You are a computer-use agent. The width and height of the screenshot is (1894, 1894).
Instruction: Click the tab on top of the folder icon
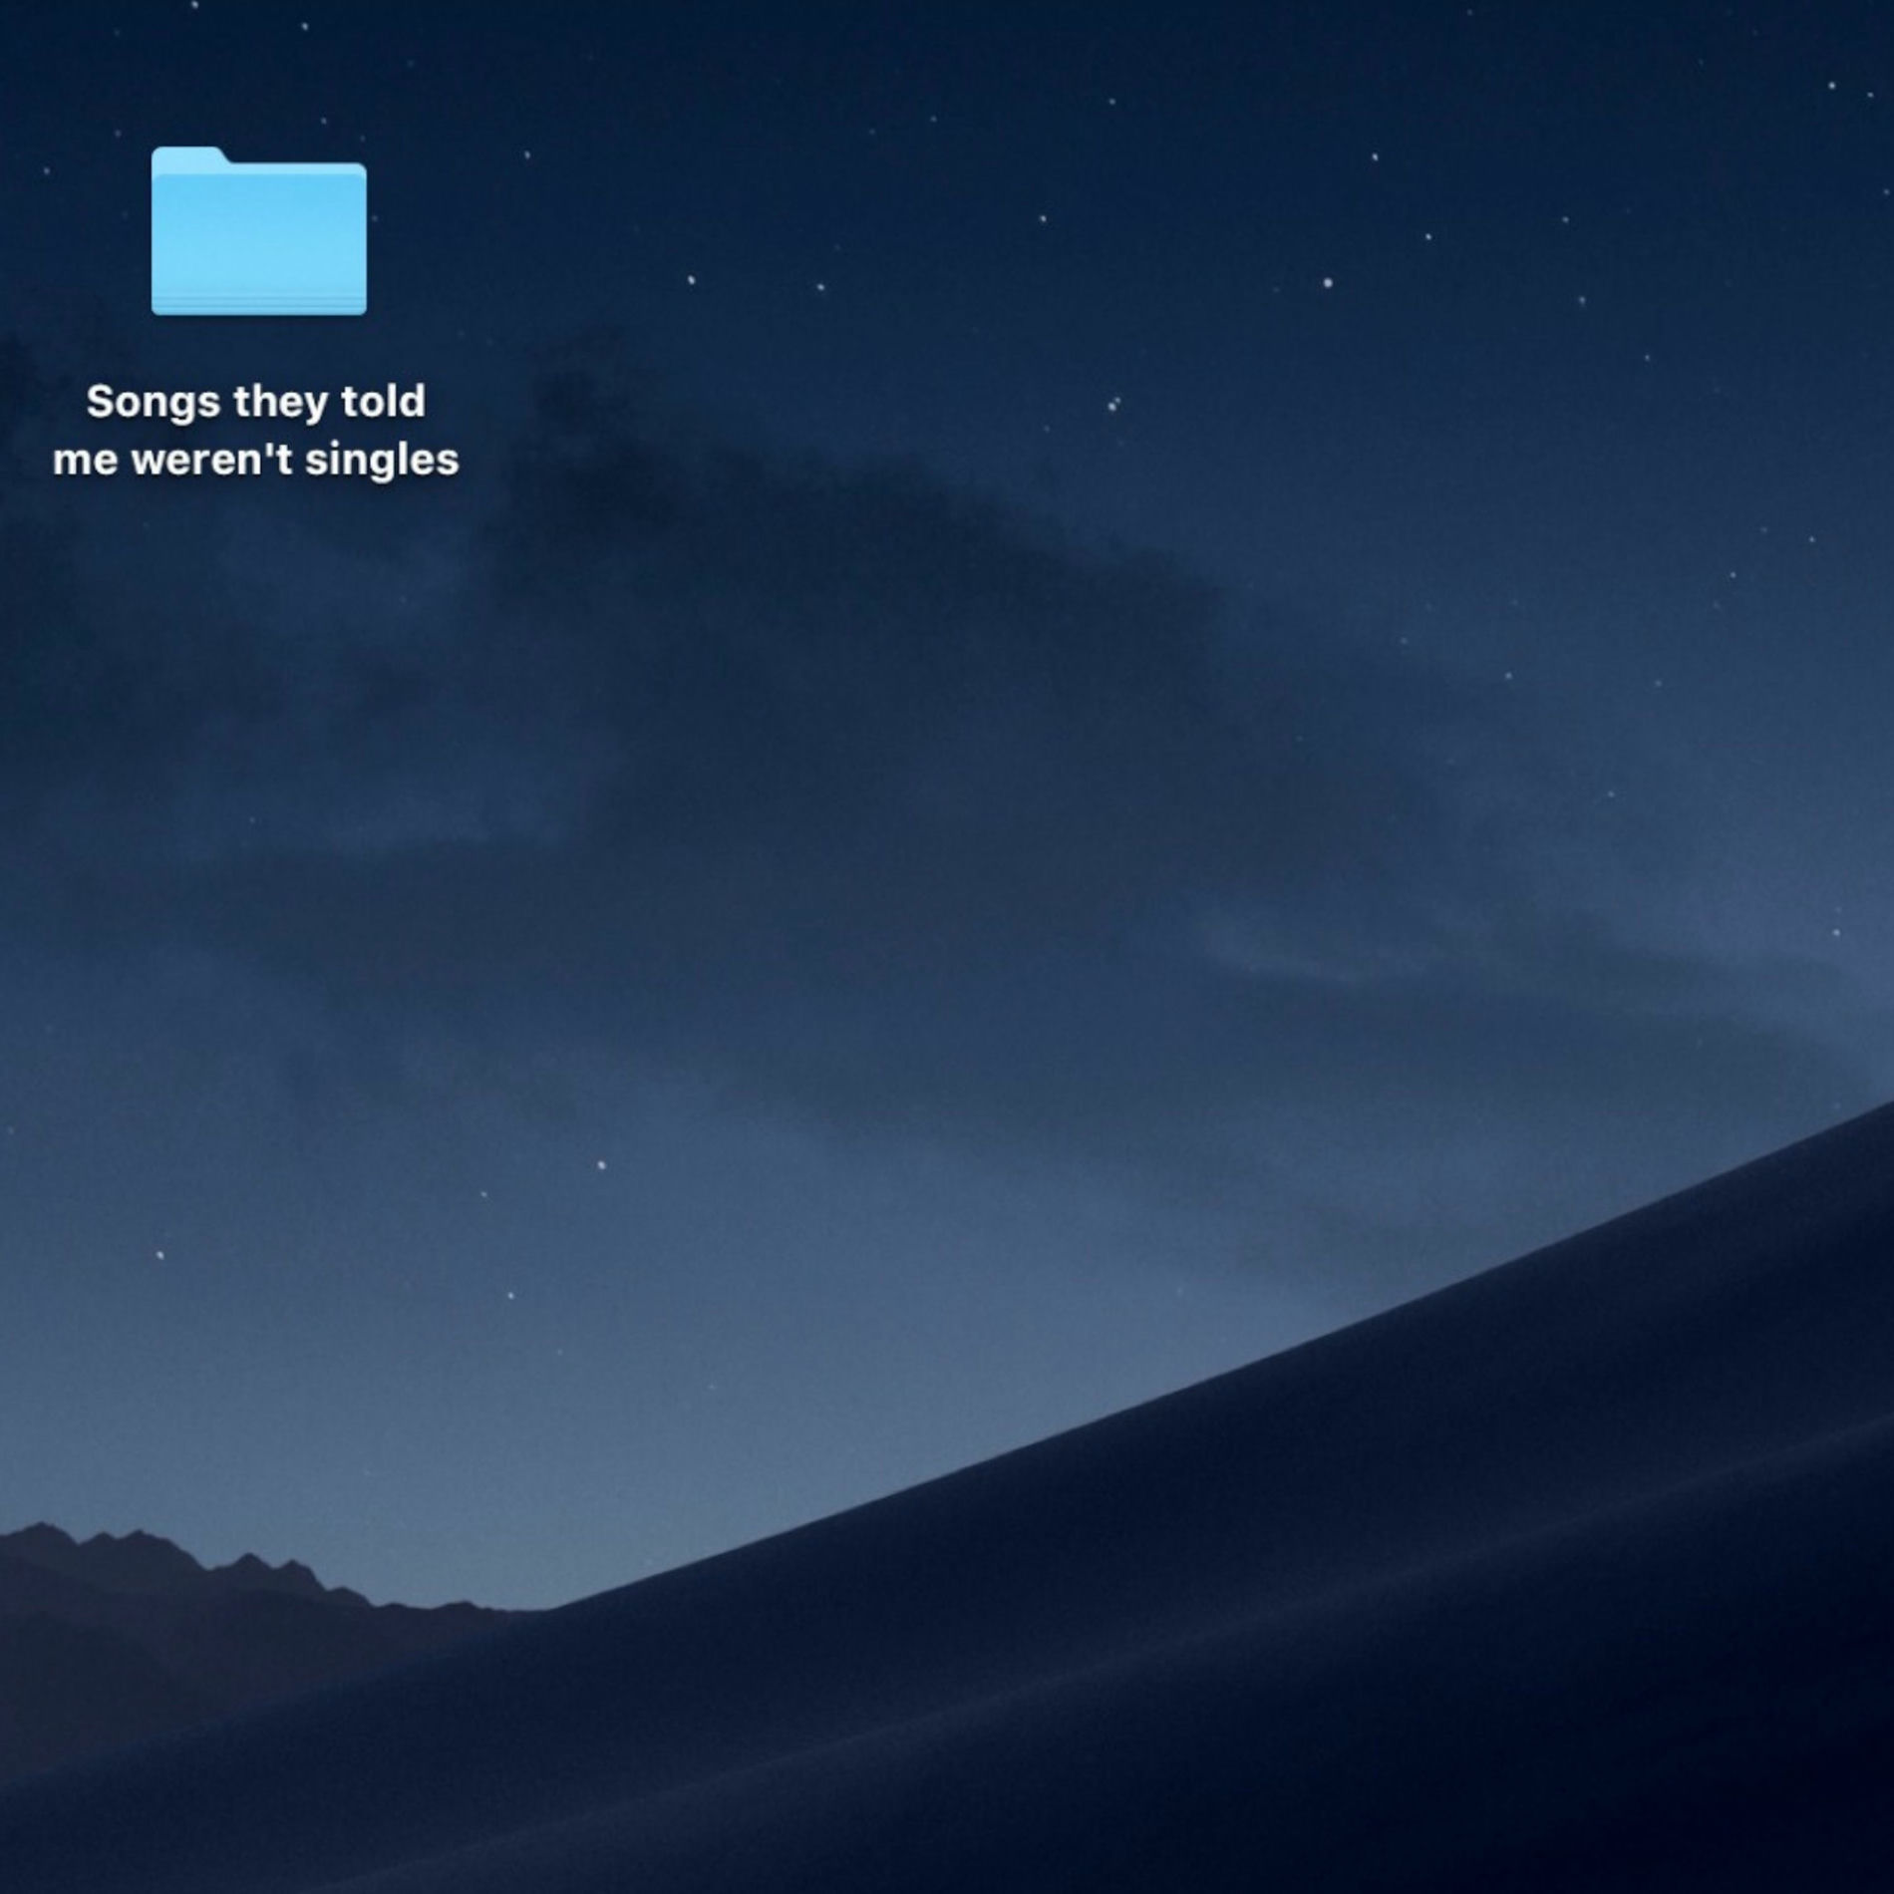(x=188, y=157)
